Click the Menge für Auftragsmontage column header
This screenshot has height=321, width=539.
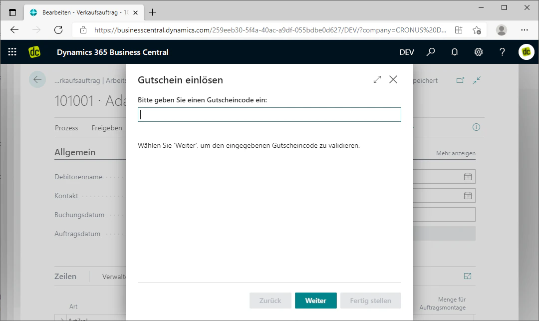pyautogui.click(x=442, y=304)
